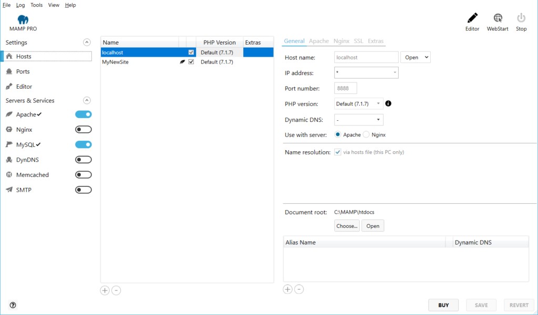Toggle via hosts file name resolution checkbox
The width and height of the screenshot is (538, 315).
pos(338,152)
